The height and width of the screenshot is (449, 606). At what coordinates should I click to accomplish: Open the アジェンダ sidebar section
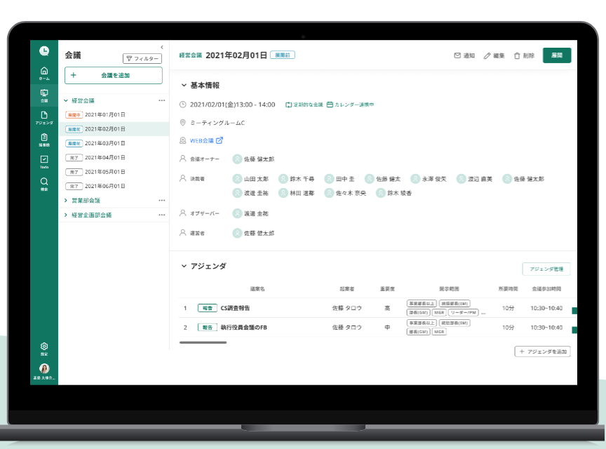44,117
